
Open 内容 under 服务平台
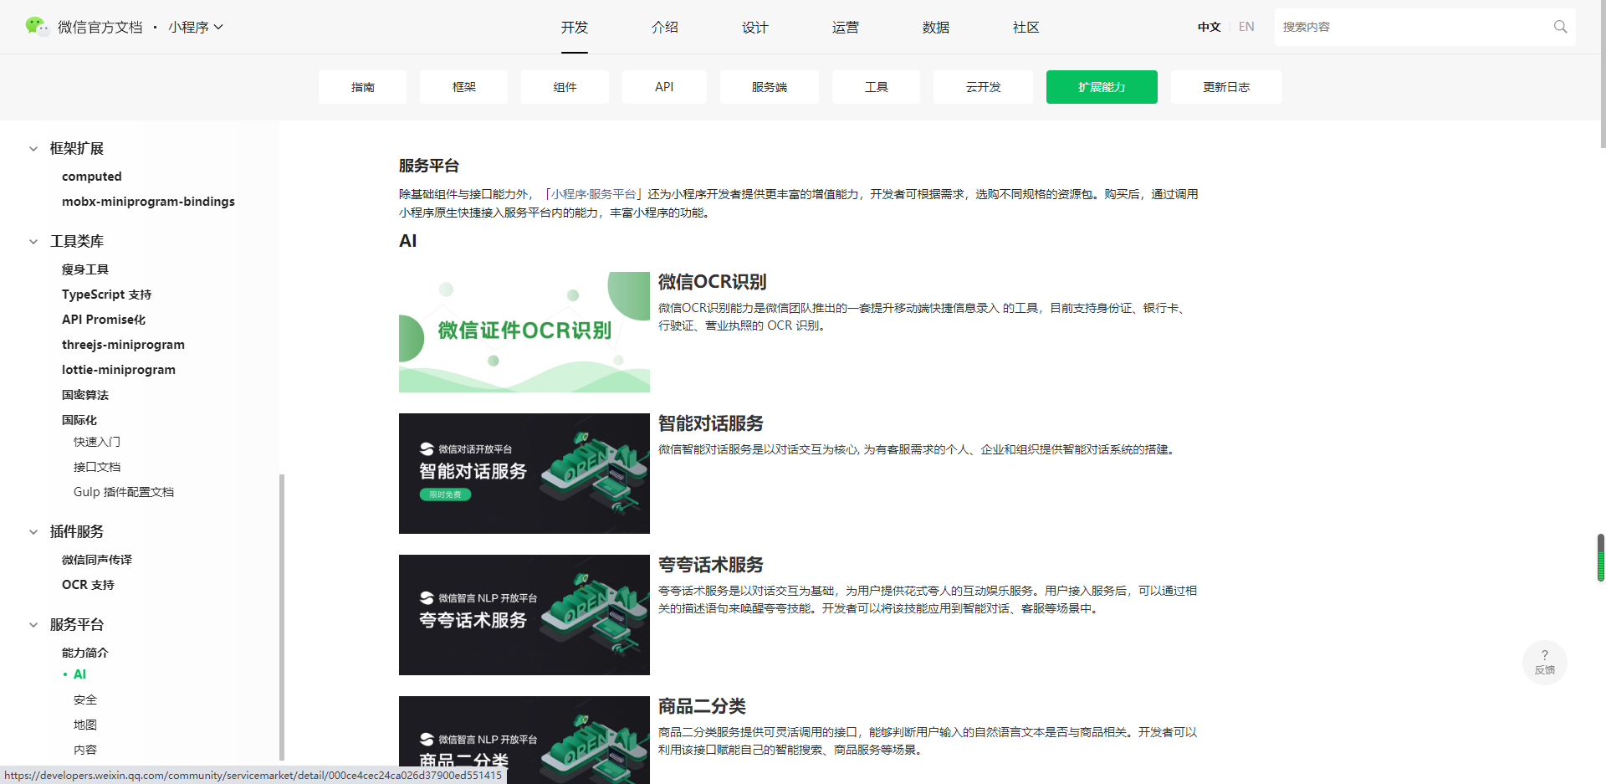85,750
